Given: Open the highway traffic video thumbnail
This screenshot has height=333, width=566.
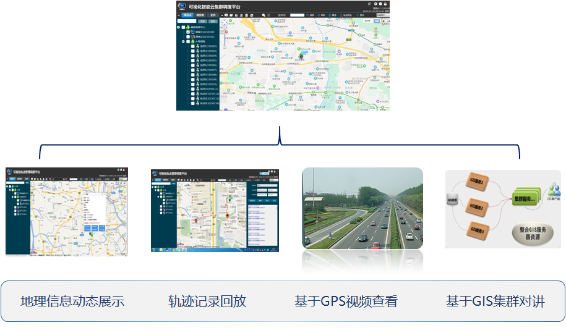Looking at the screenshot, I should pyautogui.click(x=362, y=208).
